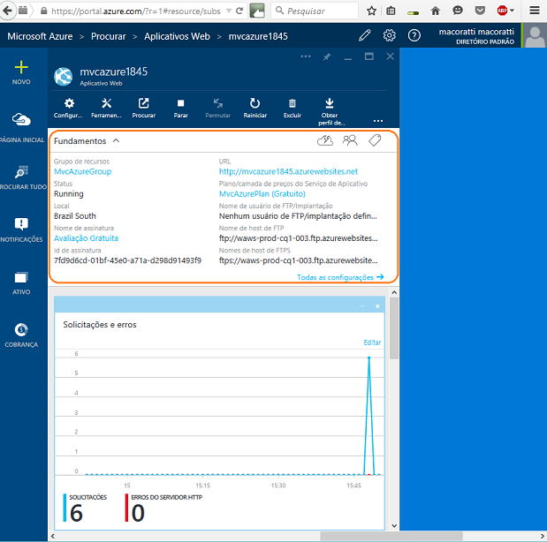The image size is (547, 542).
Task: Open Todas as configurações link
Action: tap(340, 277)
